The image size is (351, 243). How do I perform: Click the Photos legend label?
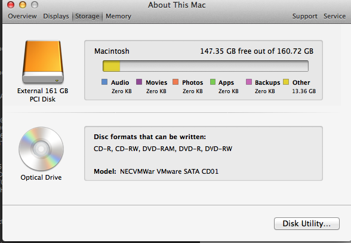point(192,82)
